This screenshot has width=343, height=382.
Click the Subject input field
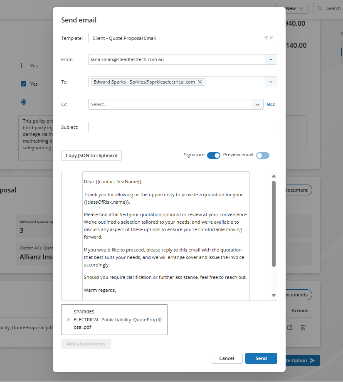(x=183, y=127)
